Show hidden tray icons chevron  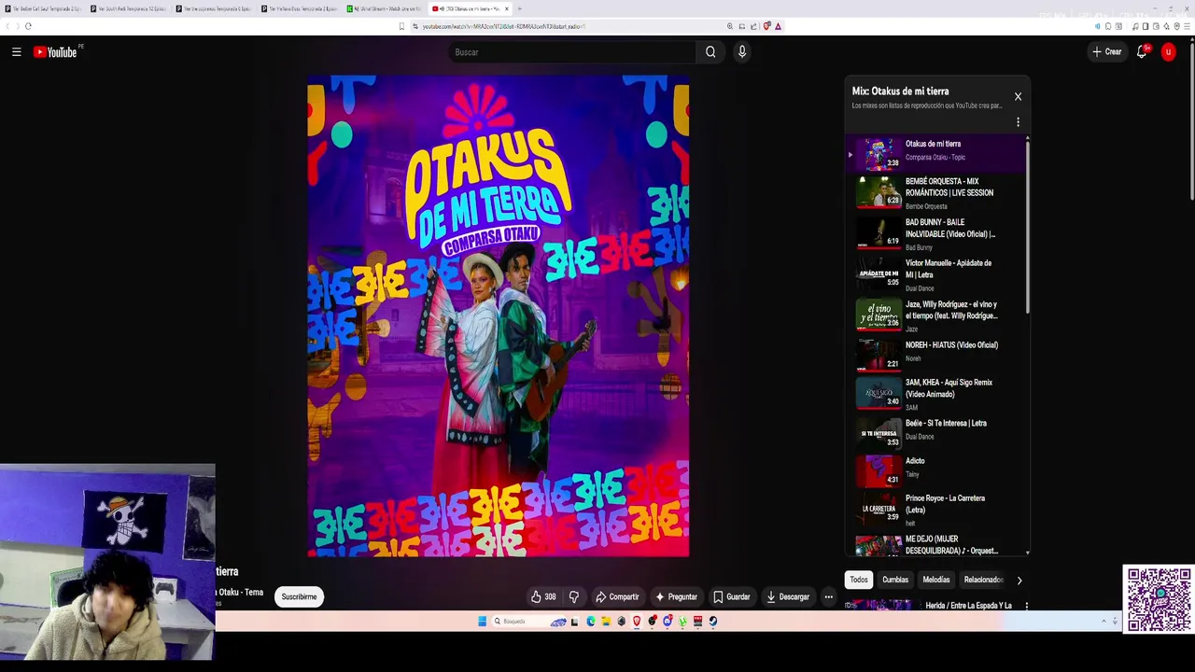coord(1104,622)
